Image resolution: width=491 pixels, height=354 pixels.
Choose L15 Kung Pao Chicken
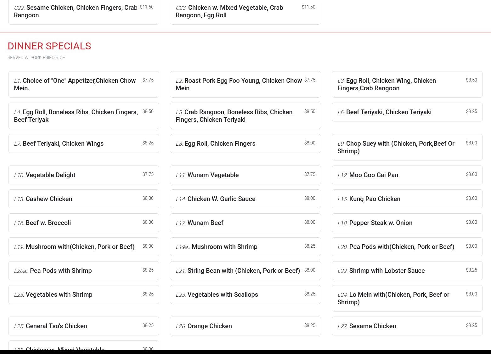coord(407,199)
